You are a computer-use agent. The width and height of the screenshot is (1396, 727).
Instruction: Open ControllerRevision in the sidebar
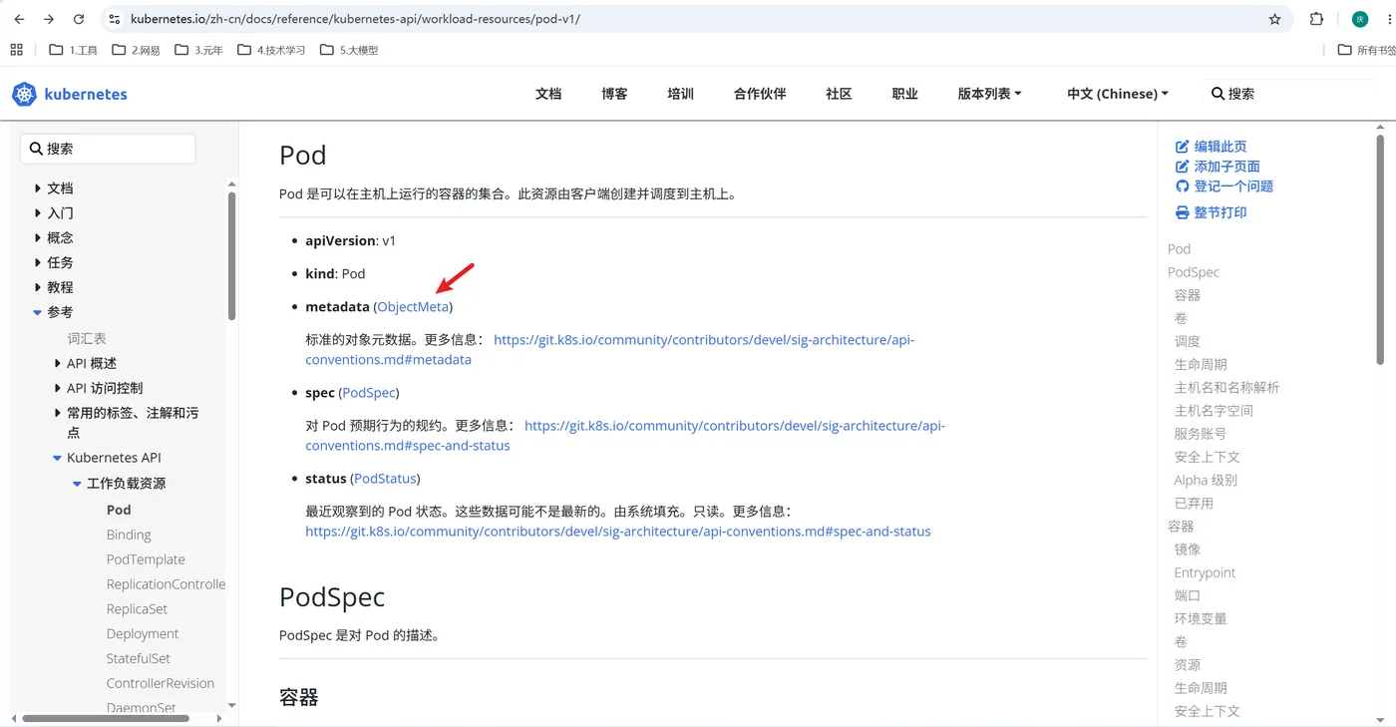(161, 684)
